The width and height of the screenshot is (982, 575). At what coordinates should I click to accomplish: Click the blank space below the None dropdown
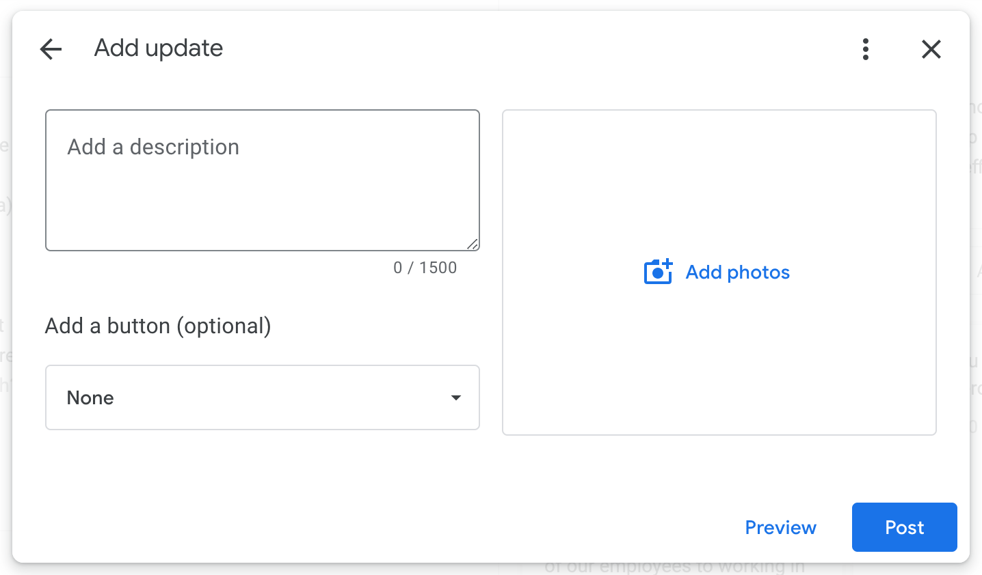(x=263, y=471)
